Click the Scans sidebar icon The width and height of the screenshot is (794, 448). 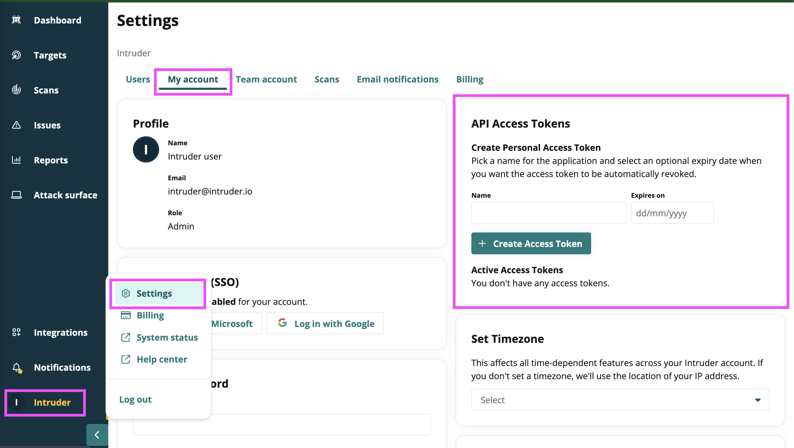(x=16, y=90)
